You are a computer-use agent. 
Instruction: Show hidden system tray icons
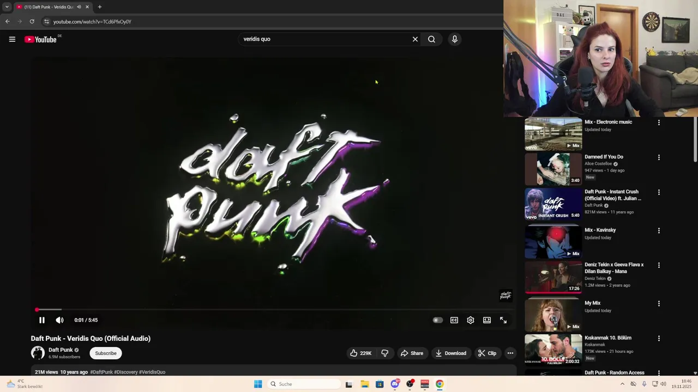click(622, 384)
